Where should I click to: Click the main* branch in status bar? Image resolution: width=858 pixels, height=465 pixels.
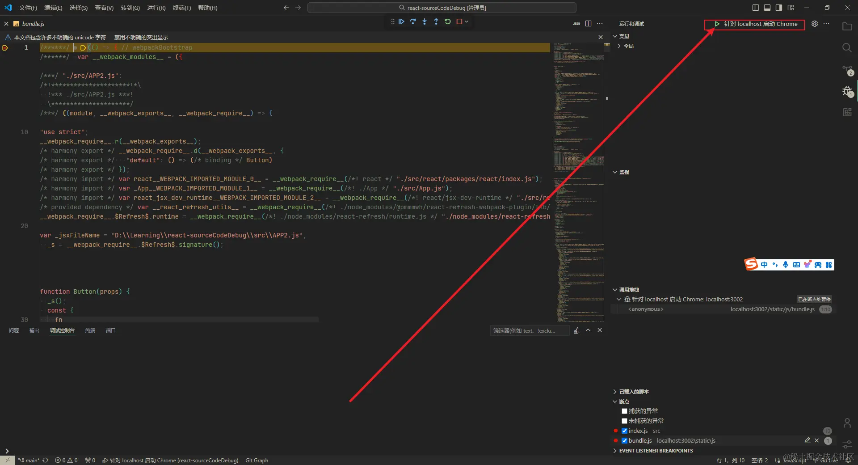[x=29, y=460]
